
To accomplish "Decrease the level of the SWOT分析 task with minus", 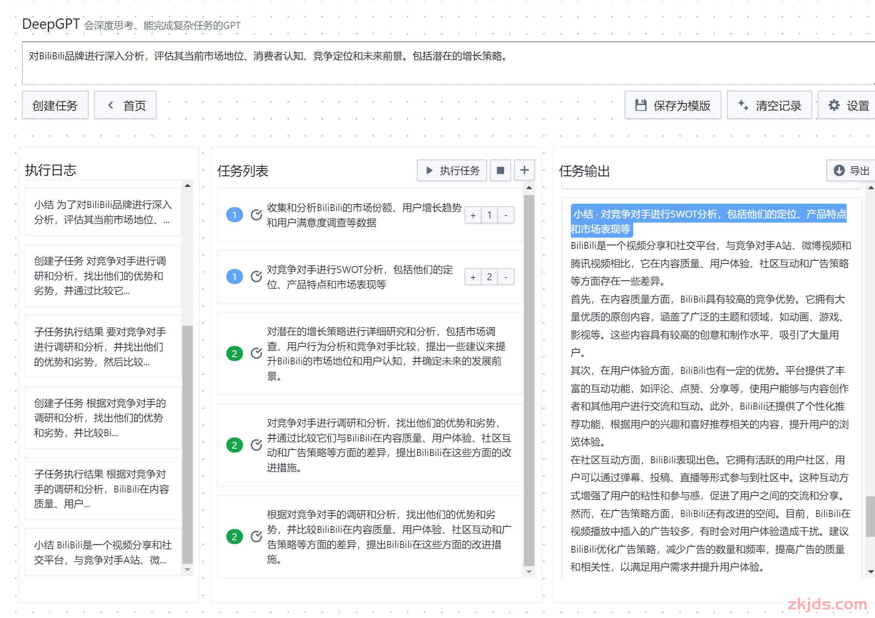I will (x=506, y=277).
